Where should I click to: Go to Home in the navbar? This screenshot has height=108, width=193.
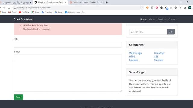[144, 19]
